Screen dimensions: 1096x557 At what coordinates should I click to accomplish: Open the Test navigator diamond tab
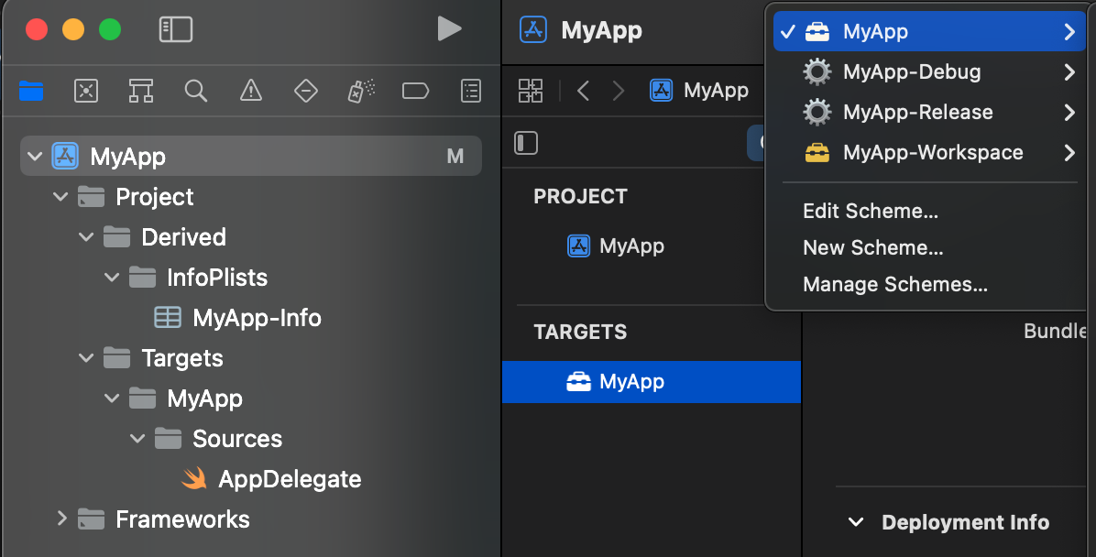(306, 91)
